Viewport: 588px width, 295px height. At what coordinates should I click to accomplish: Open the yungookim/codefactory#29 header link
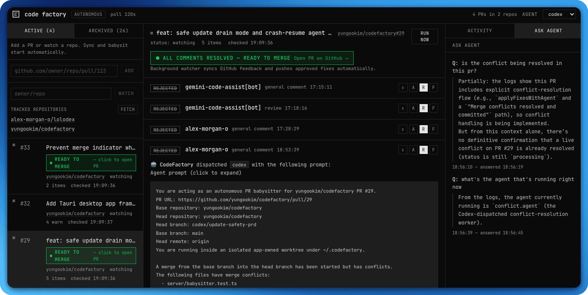tap(371, 33)
